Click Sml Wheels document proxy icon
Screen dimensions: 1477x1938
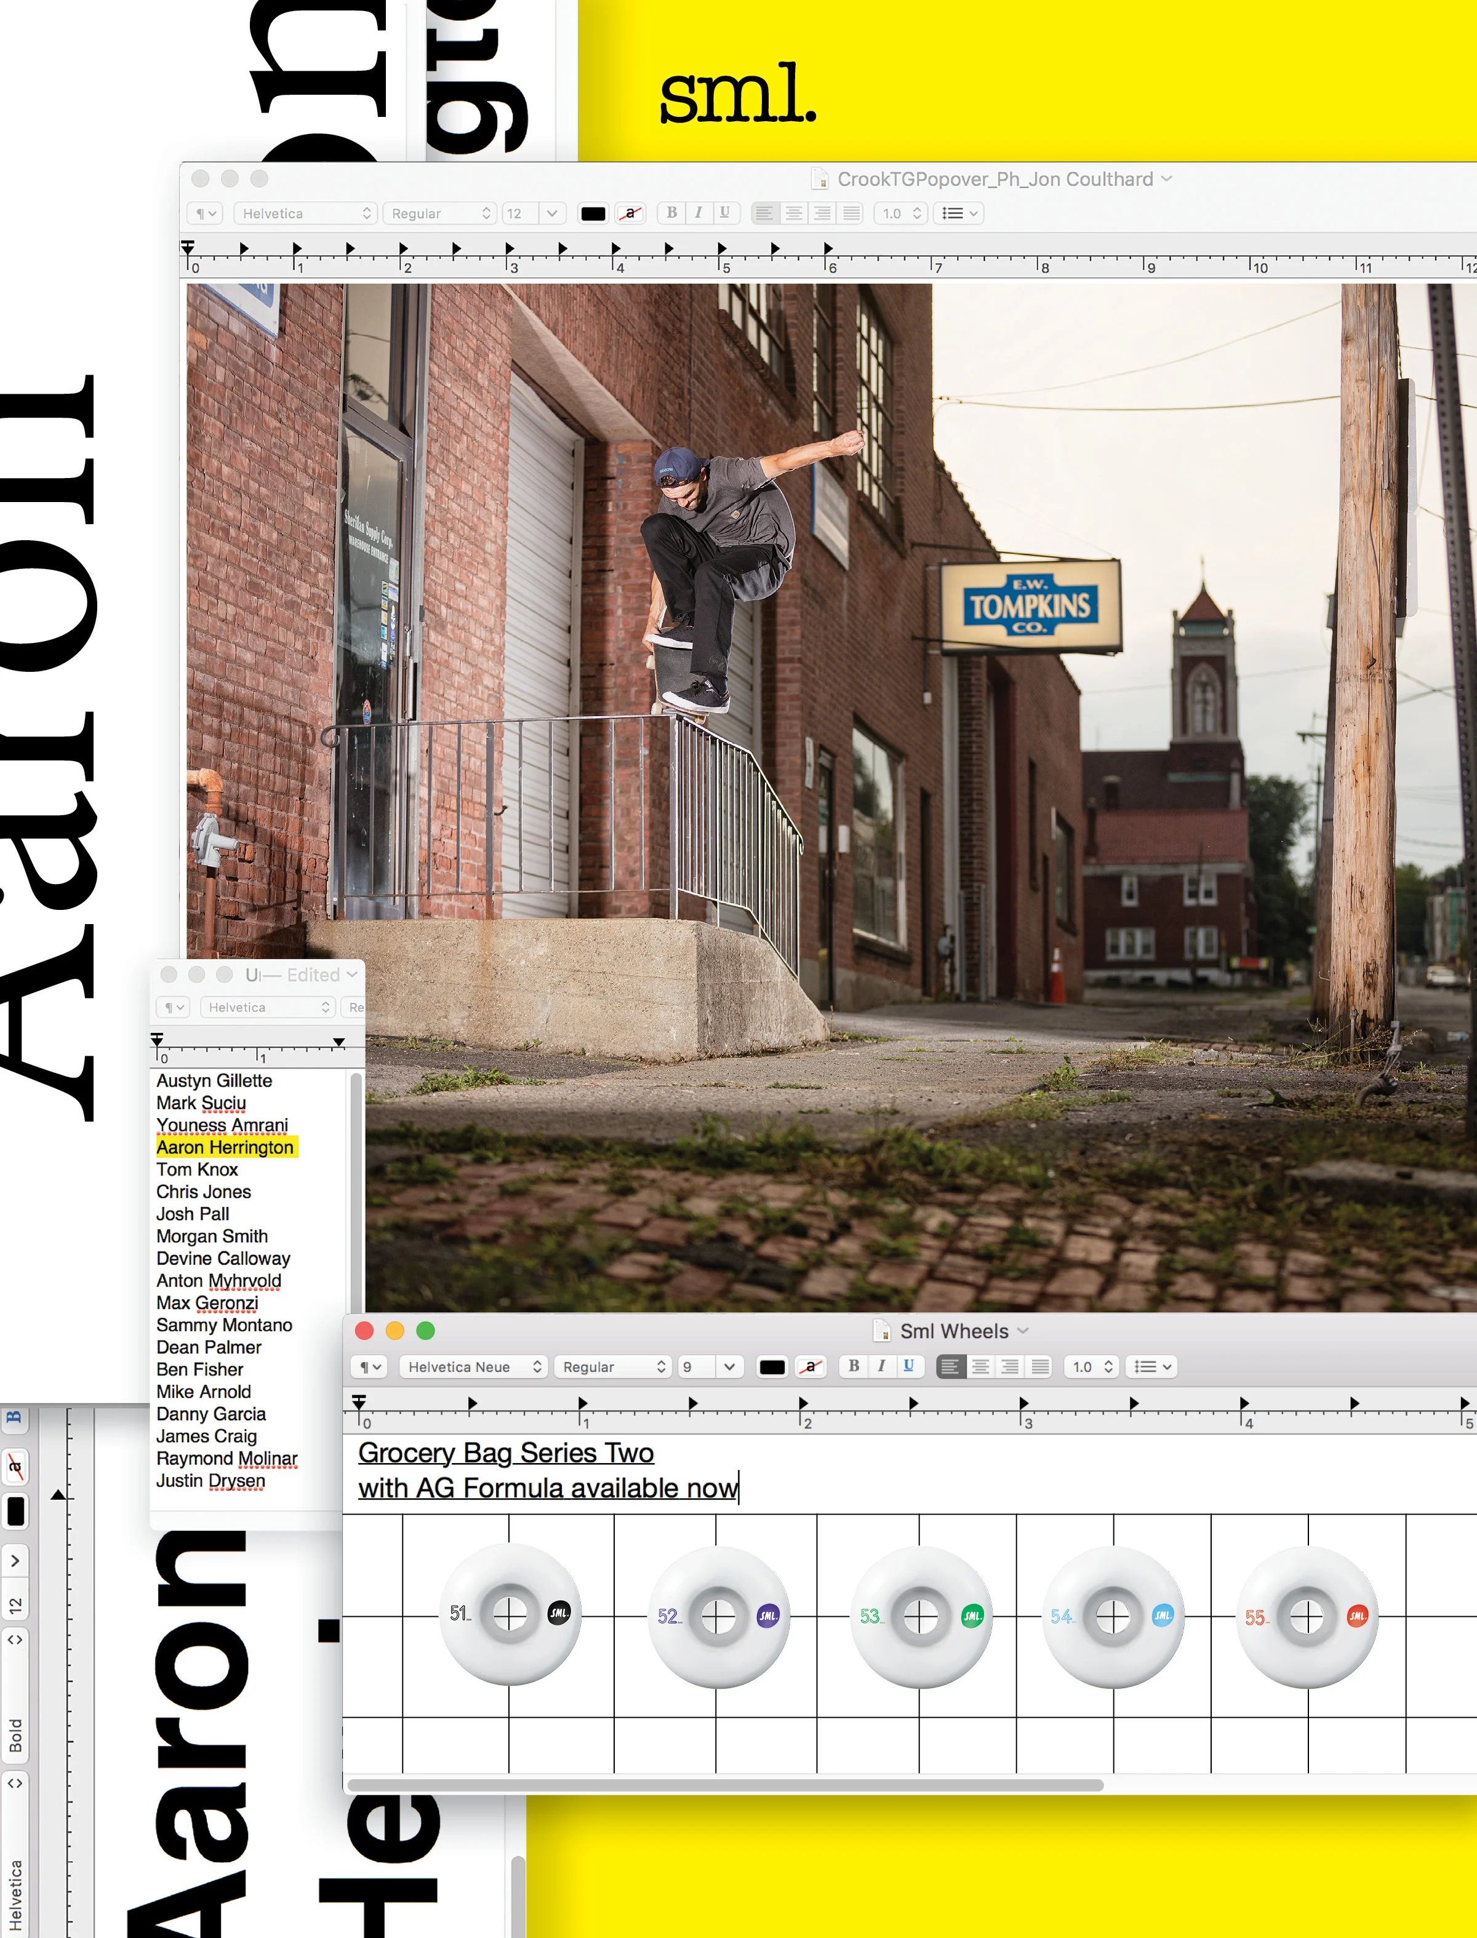click(x=881, y=1331)
